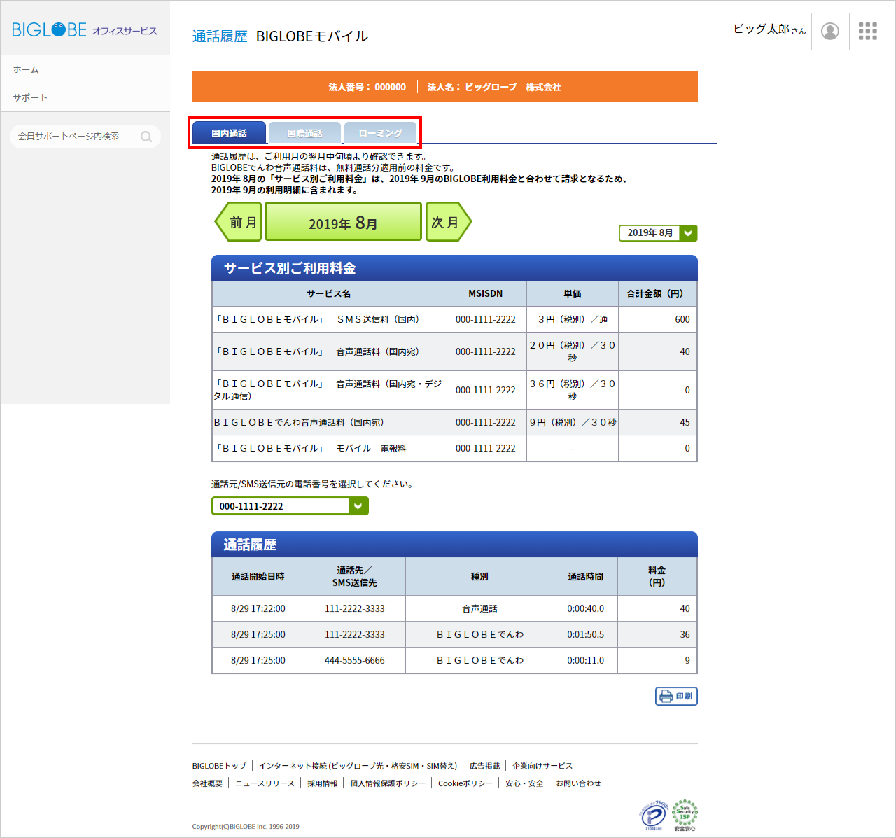Switch to the ローミング tab
Viewport: 896px width, 838px height.
(380, 133)
